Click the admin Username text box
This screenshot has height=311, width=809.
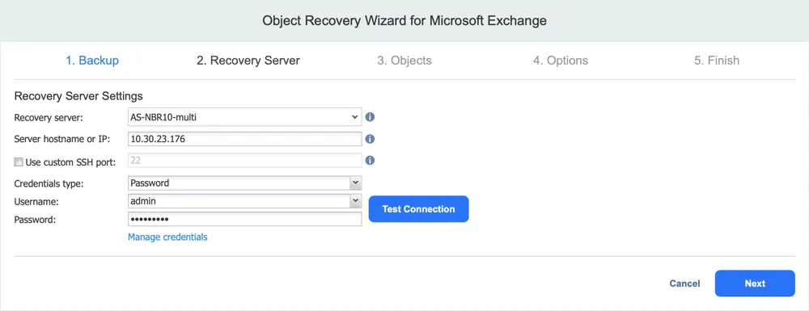(239, 201)
